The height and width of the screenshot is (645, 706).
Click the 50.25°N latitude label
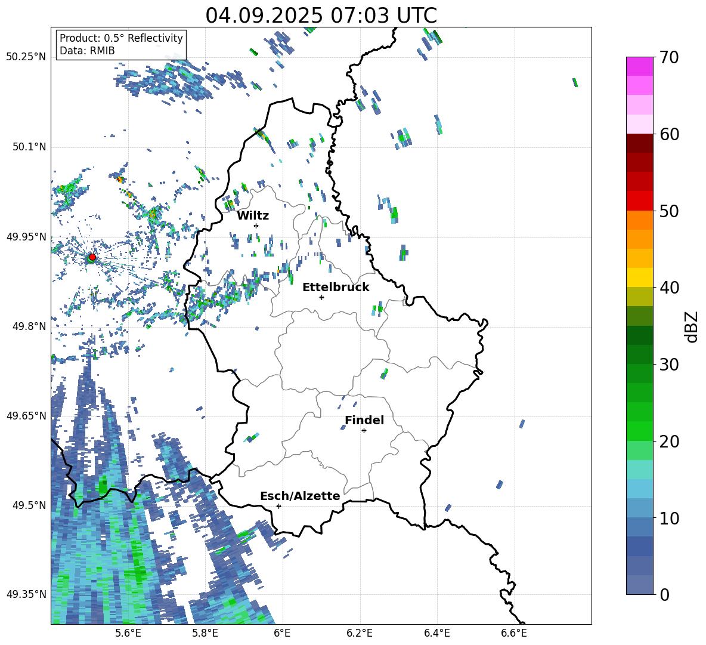click(x=26, y=57)
